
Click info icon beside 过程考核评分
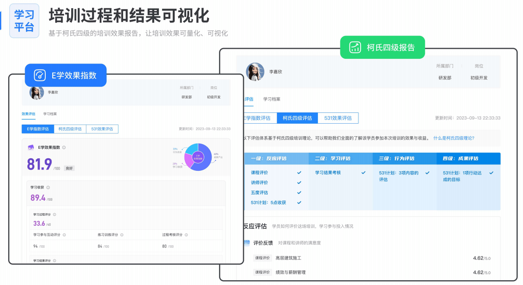[186, 235]
